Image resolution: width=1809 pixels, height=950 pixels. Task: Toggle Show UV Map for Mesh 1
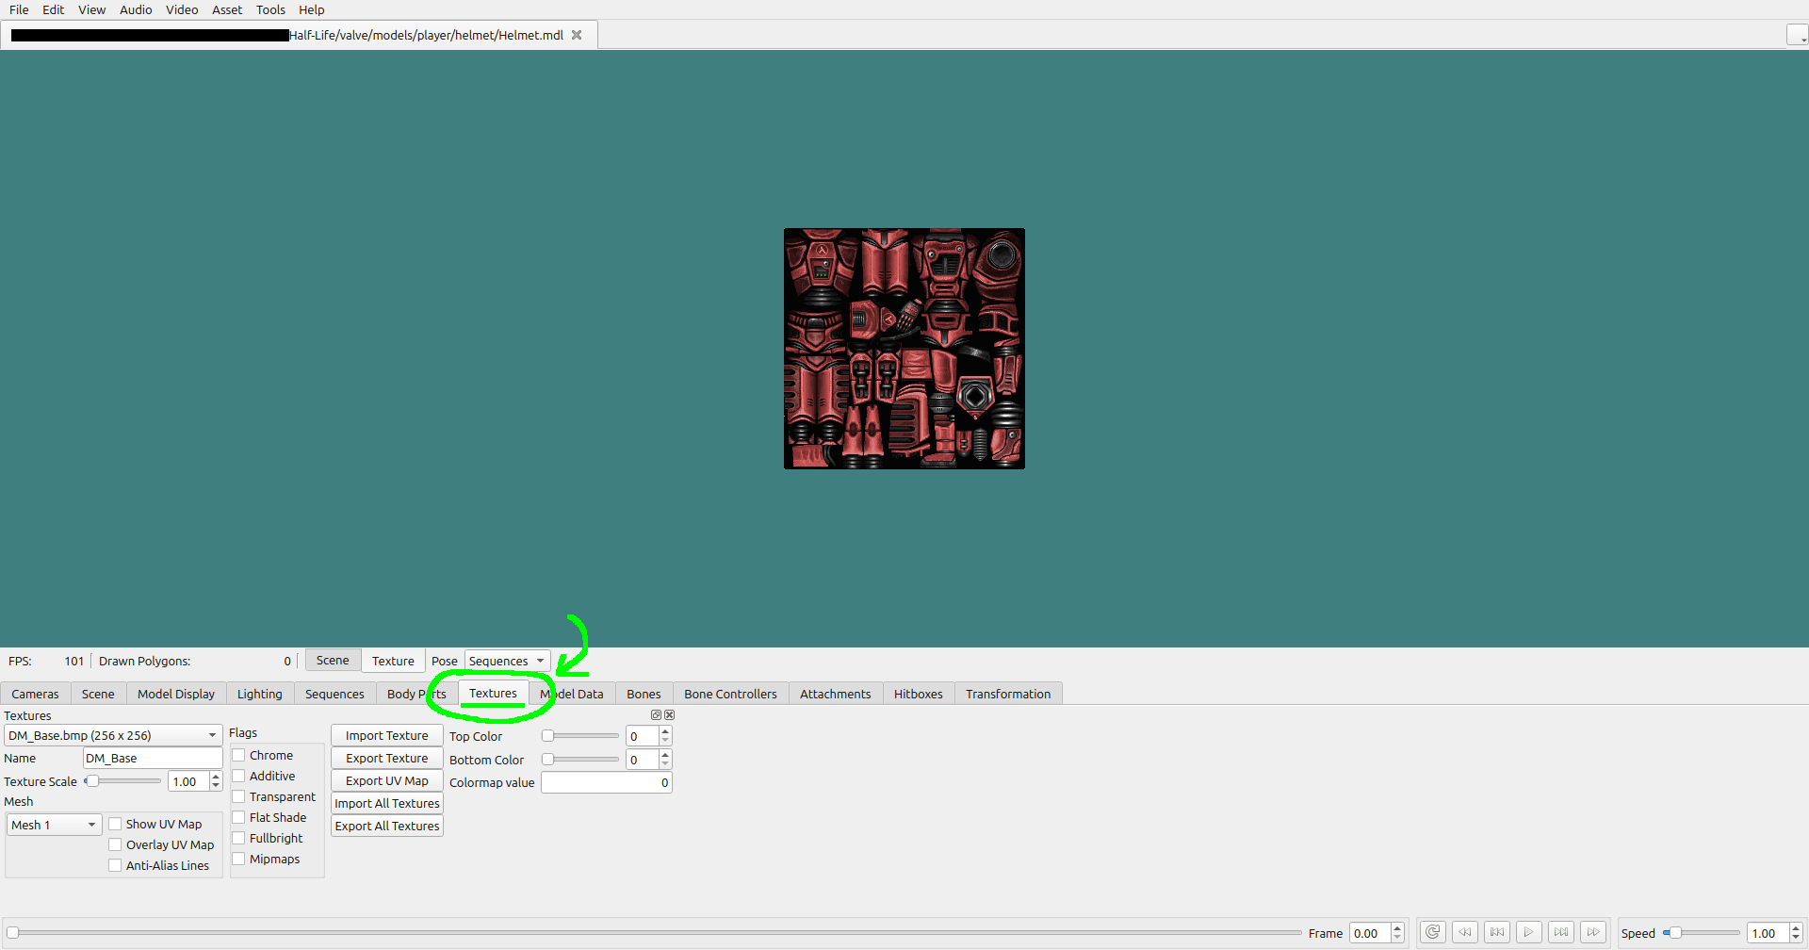[115, 824]
